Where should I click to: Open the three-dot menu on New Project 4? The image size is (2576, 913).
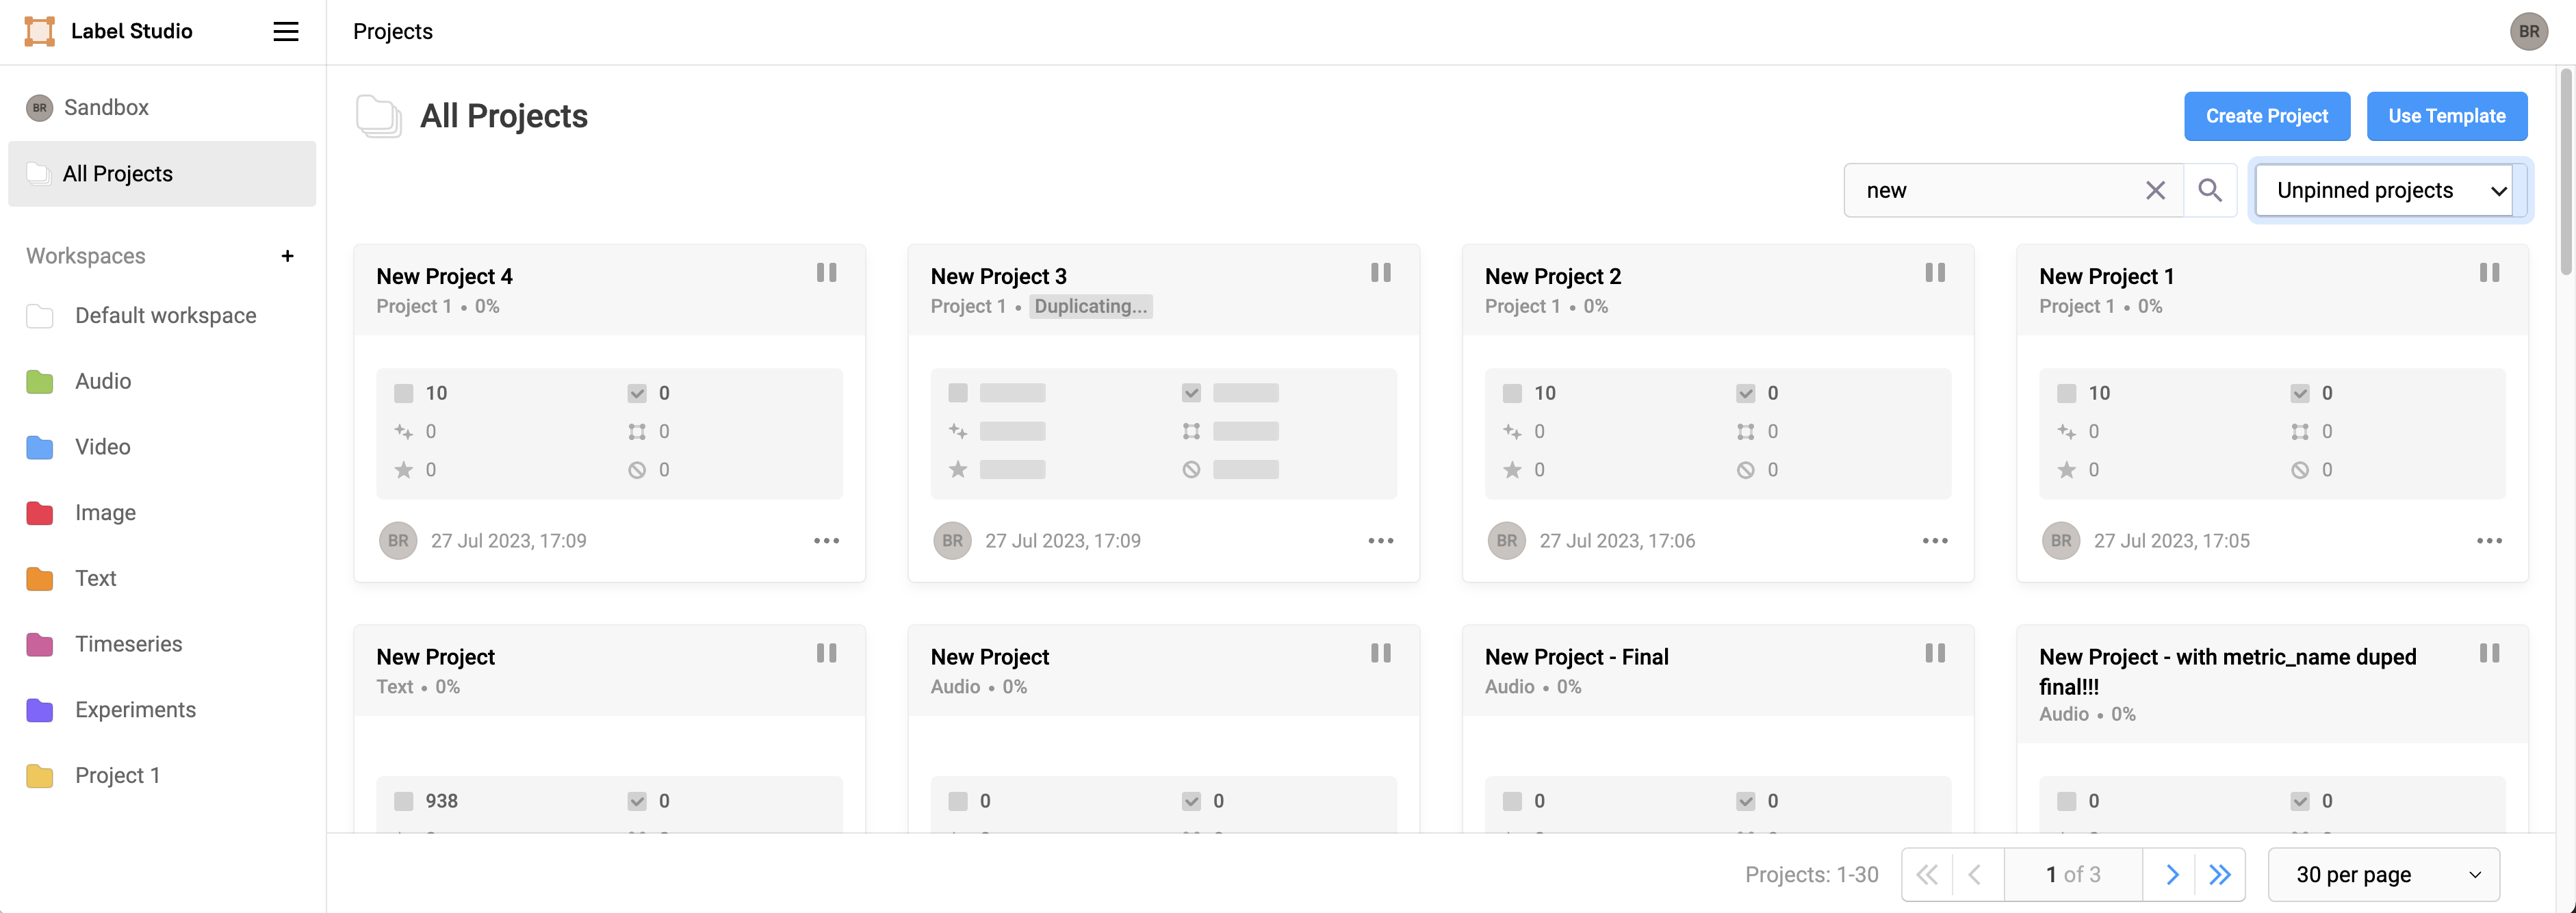pyautogui.click(x=826, y=541)
